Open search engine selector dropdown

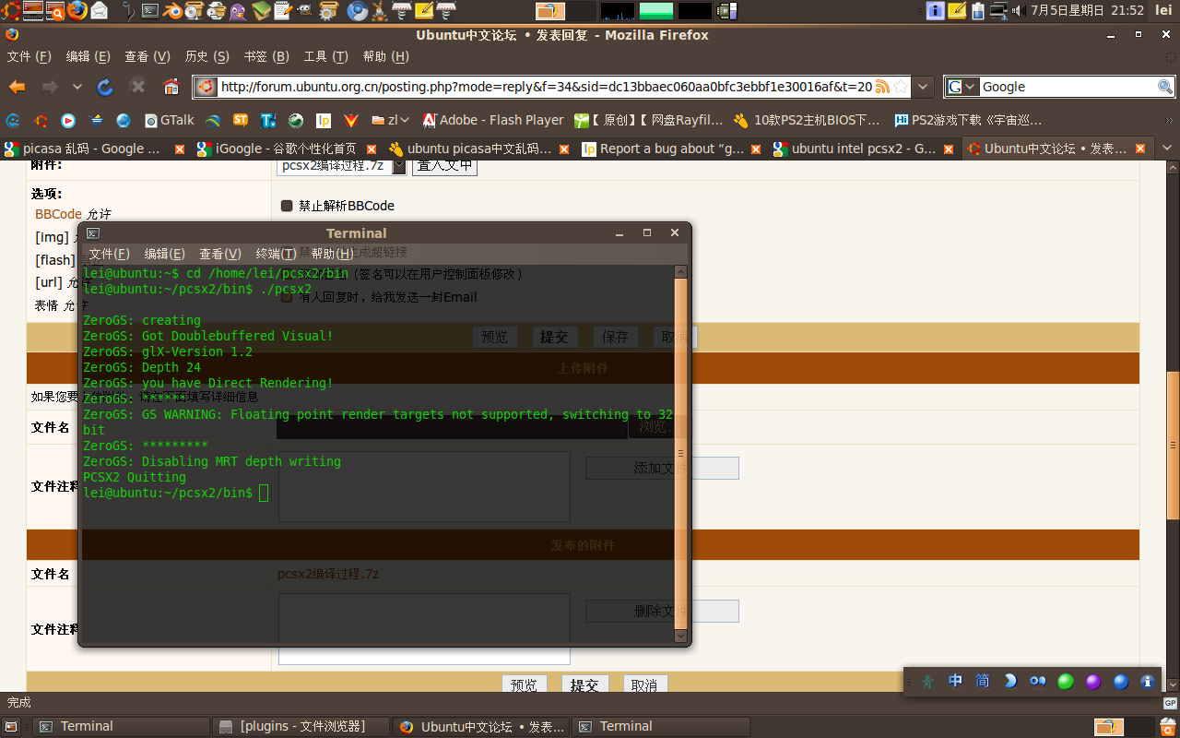coord(962,87)
